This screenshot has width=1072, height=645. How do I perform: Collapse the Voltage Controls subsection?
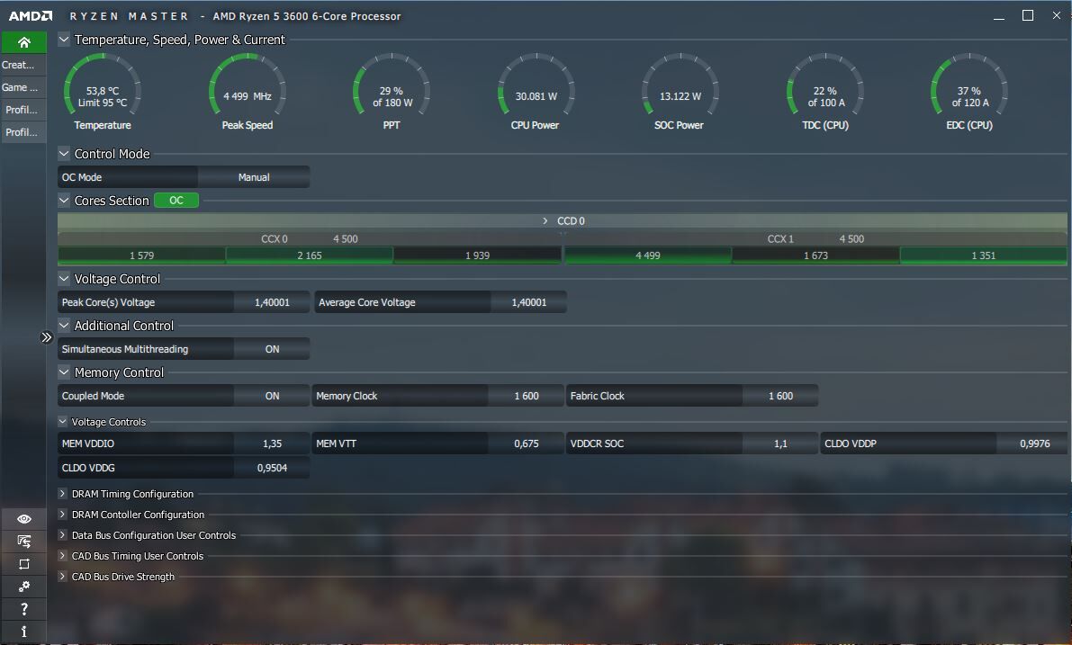(62, 422)
